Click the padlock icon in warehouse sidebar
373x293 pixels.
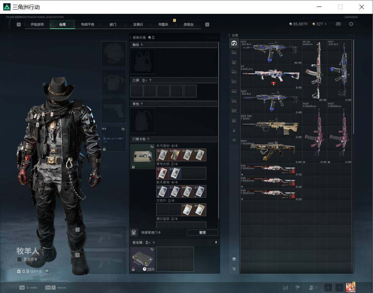[234, 131]
